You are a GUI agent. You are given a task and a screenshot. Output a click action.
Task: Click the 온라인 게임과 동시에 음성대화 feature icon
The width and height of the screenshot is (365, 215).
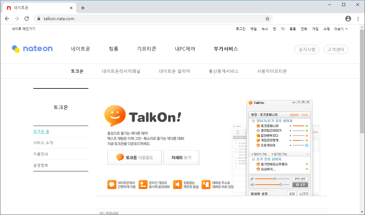[143, 185]
